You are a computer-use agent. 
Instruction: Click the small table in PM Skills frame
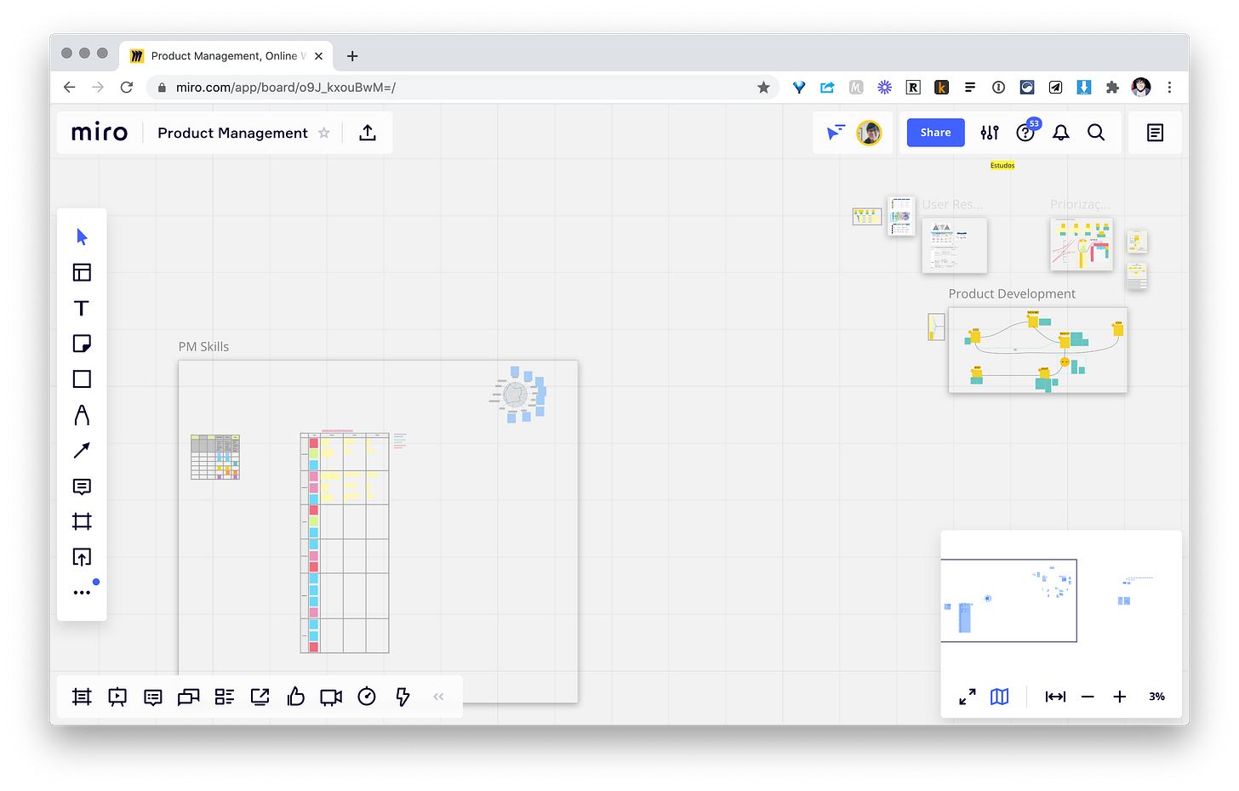(x=215, y=457)
